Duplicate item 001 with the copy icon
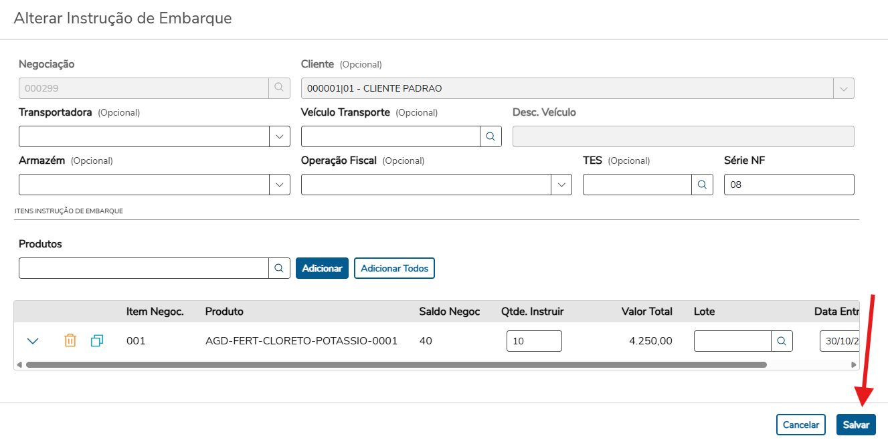Image resolution: width=888 pixels, height=442 pixels. [97, 340]
